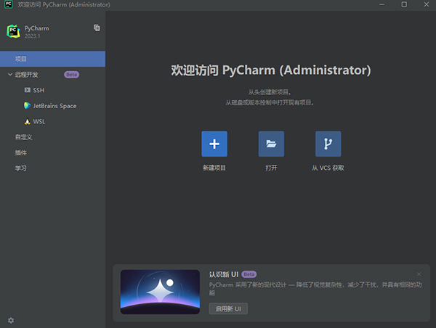The width and height of the screenshot is (436, 328).
Task: Click the copy icon beside PyCharm 2023.1
Action: click(97, 28)
